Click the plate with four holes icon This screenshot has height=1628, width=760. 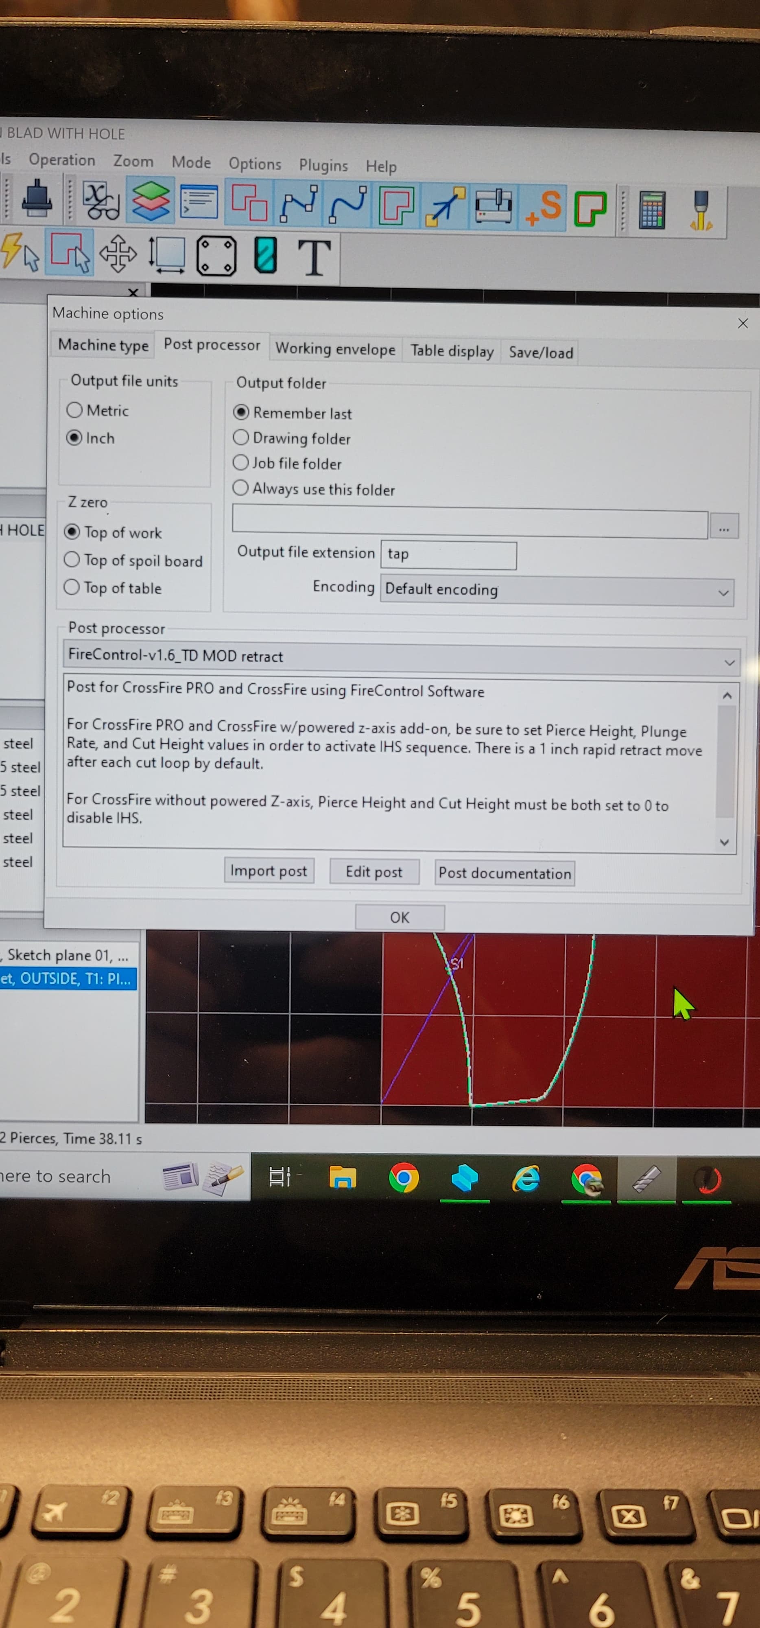(x=216, y=255)
